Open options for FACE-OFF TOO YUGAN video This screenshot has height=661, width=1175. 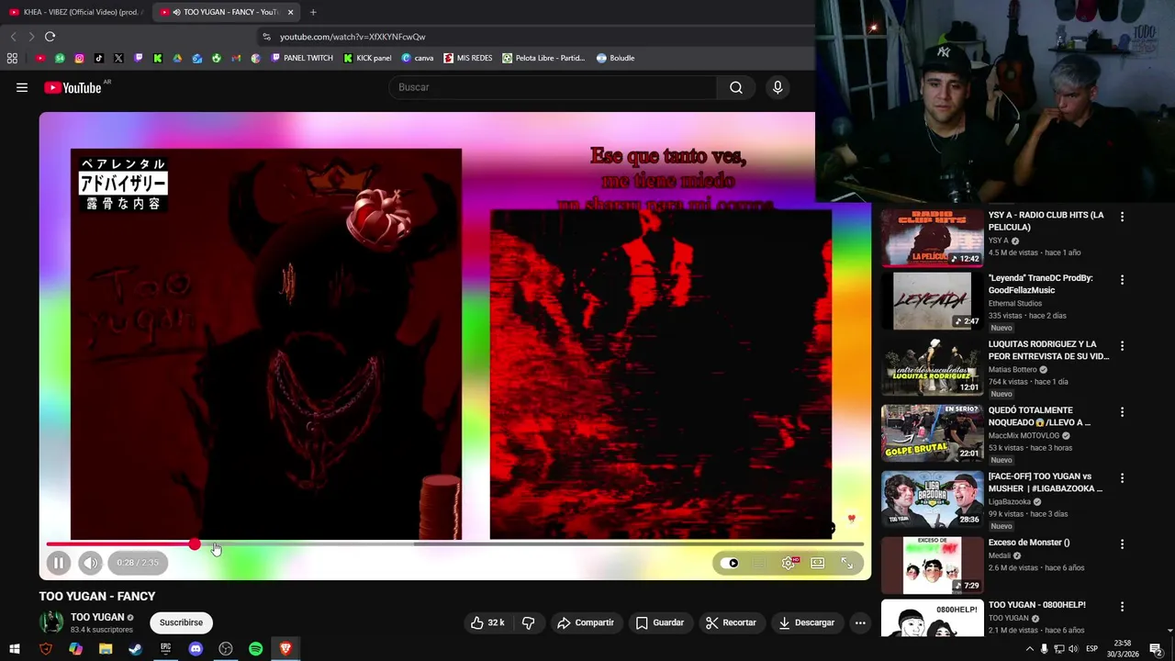pos(1122,478)
